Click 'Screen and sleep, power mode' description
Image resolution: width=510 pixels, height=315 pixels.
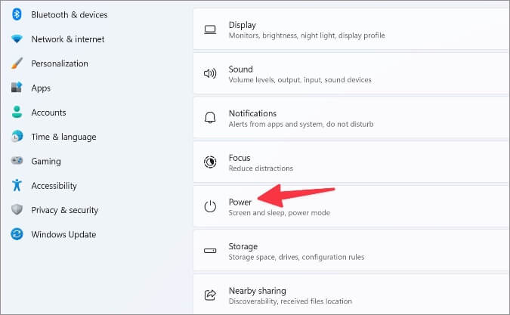coord(280,213)
